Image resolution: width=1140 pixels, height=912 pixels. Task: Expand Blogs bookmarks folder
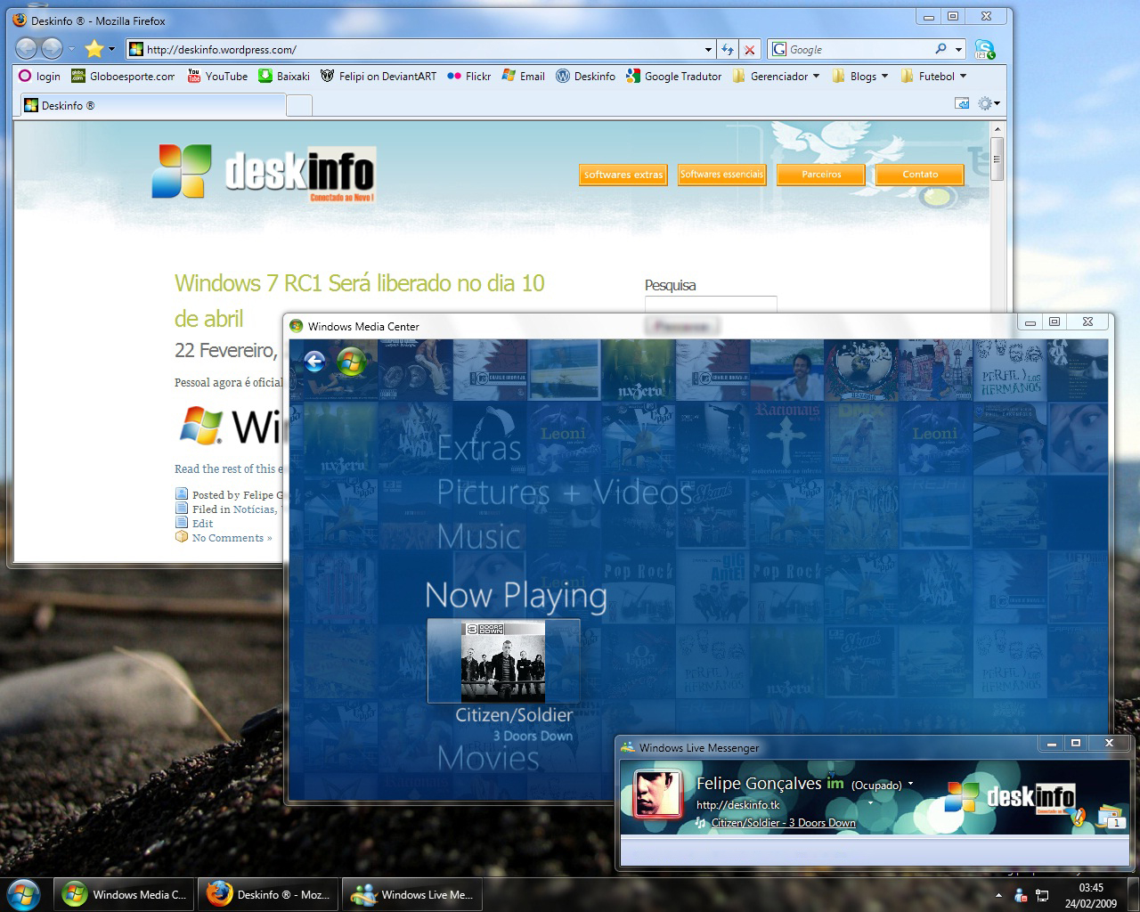tap(859, 77)
